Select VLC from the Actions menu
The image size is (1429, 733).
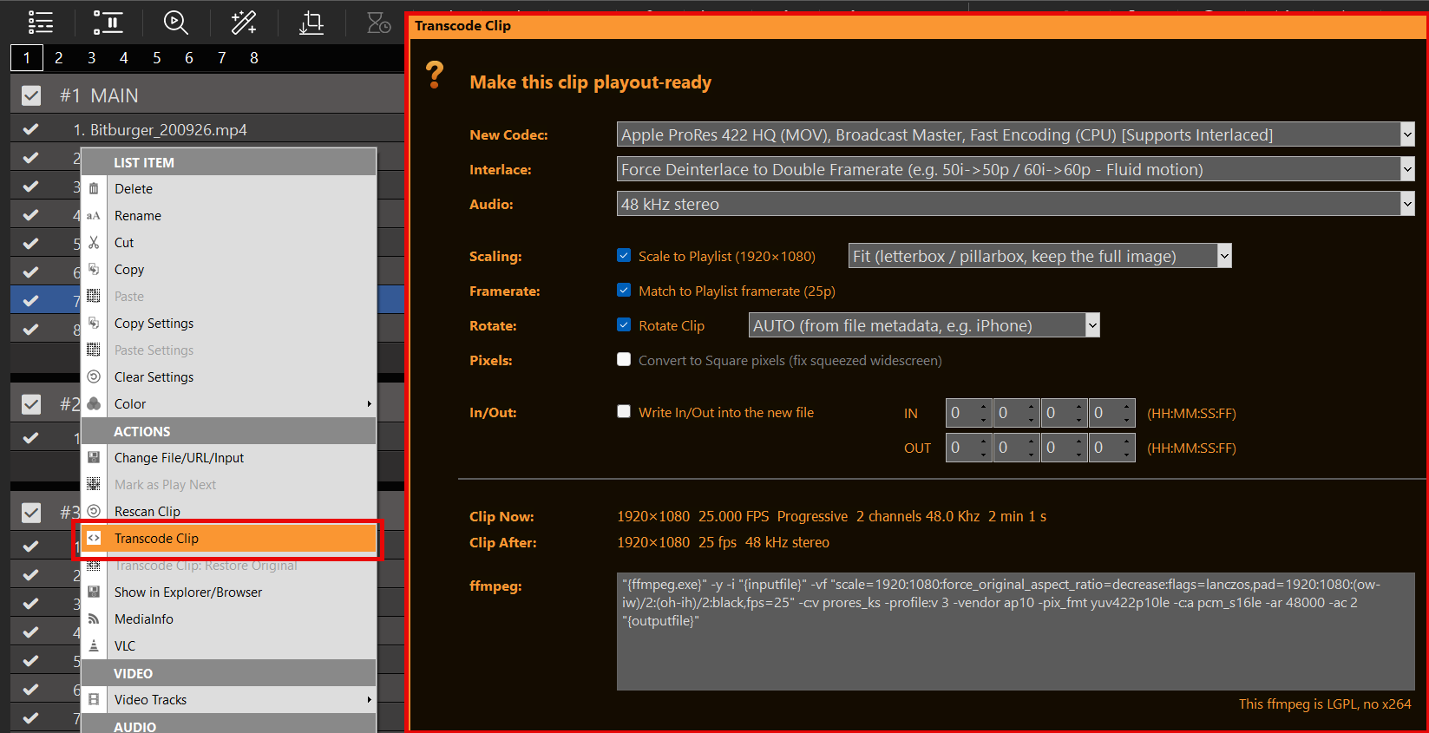(125, 645)
